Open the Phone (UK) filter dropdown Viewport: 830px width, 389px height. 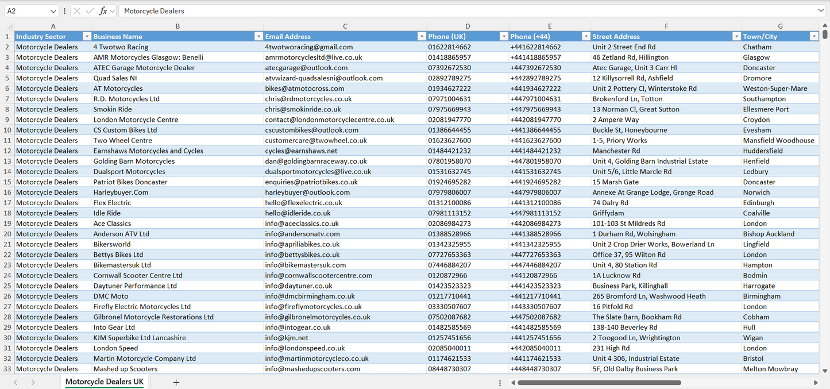(504, 37)
